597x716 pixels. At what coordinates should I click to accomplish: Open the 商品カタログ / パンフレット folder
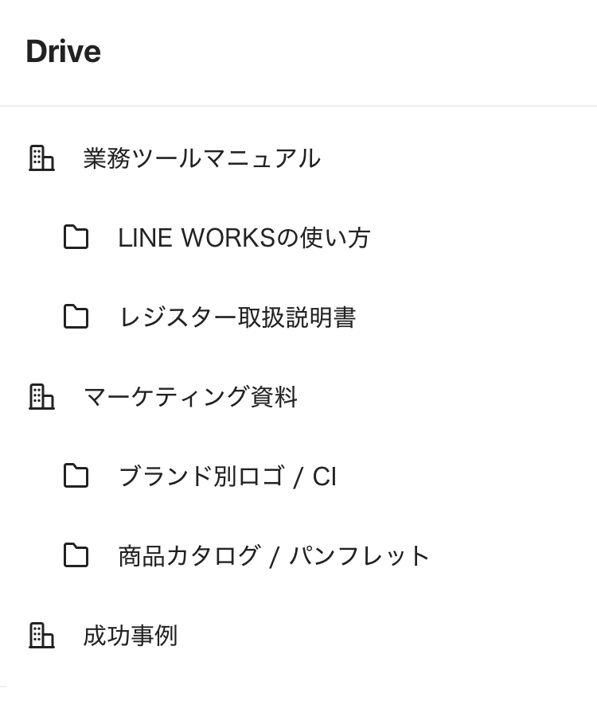274,556
